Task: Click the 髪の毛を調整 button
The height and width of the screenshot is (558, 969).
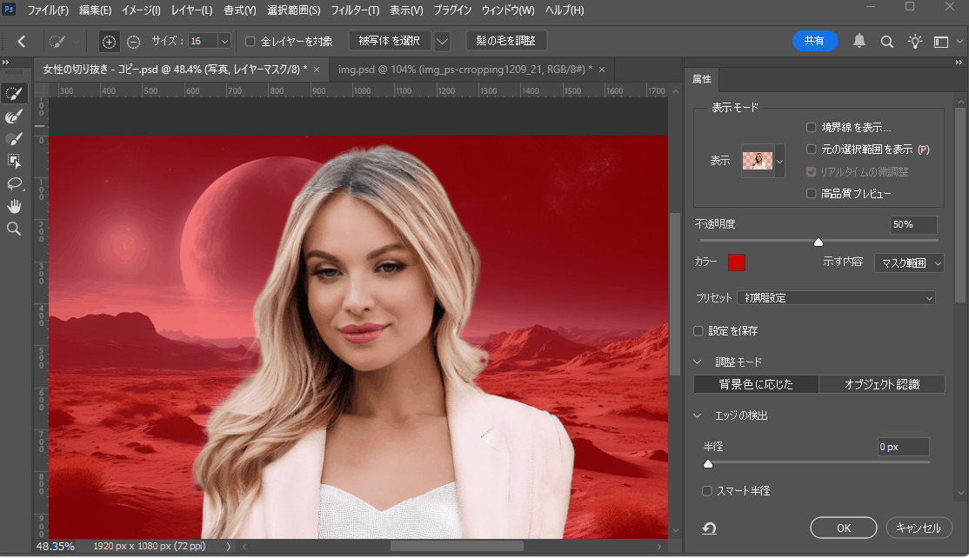Action: [506, 41]
